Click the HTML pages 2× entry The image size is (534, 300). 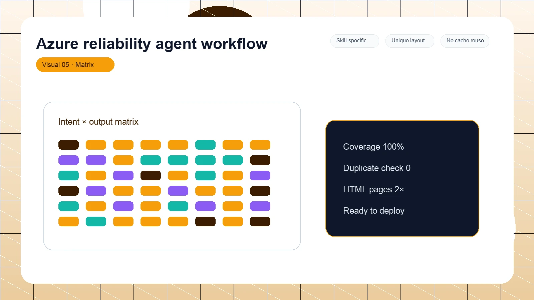[373, 189]
